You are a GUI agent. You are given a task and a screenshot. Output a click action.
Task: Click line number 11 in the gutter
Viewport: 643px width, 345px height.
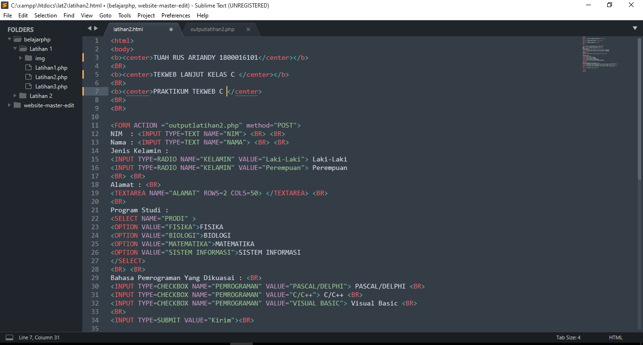(x=95, y=125)
